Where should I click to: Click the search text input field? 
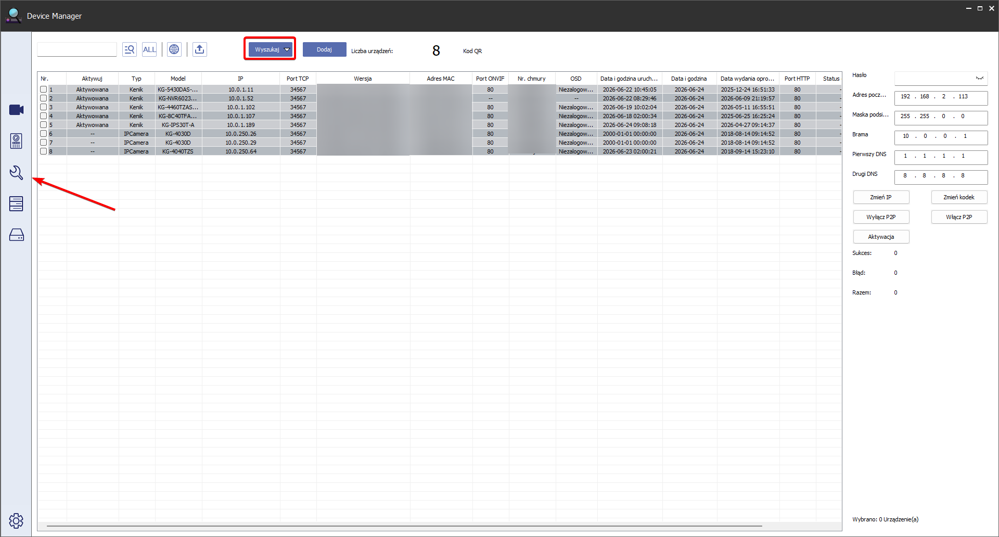pos(77,49)
